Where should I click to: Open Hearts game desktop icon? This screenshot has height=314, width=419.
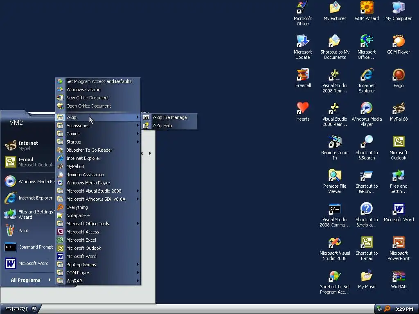303,112
